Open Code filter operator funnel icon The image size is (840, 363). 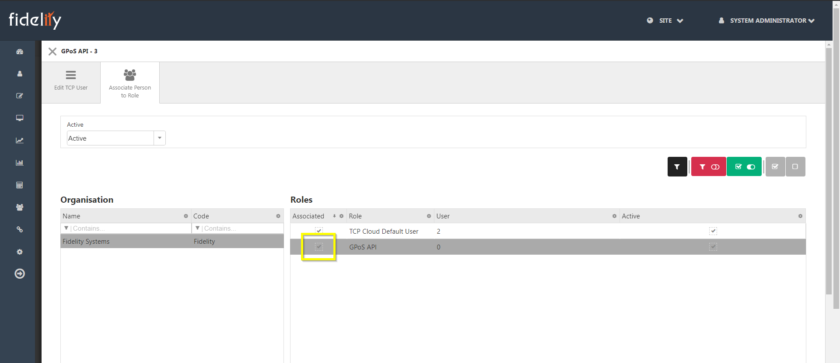click(197, 228)
